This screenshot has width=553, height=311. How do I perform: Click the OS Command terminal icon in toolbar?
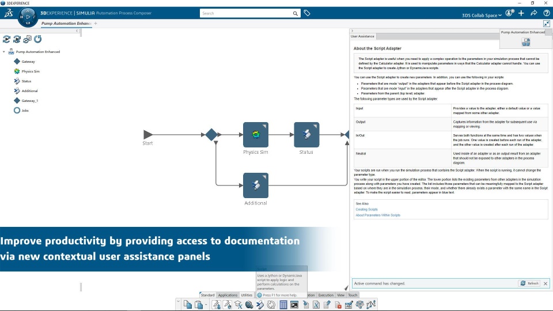click(294, 304)
